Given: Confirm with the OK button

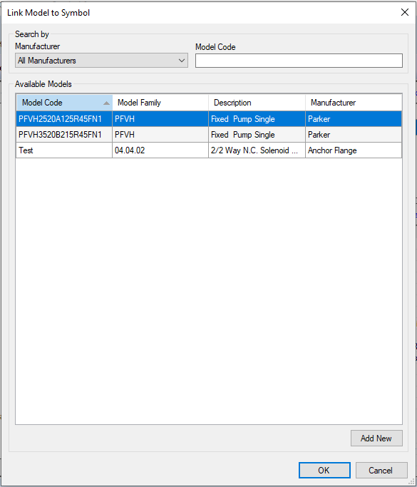Looking at the screenshot, I should (324, 470).
